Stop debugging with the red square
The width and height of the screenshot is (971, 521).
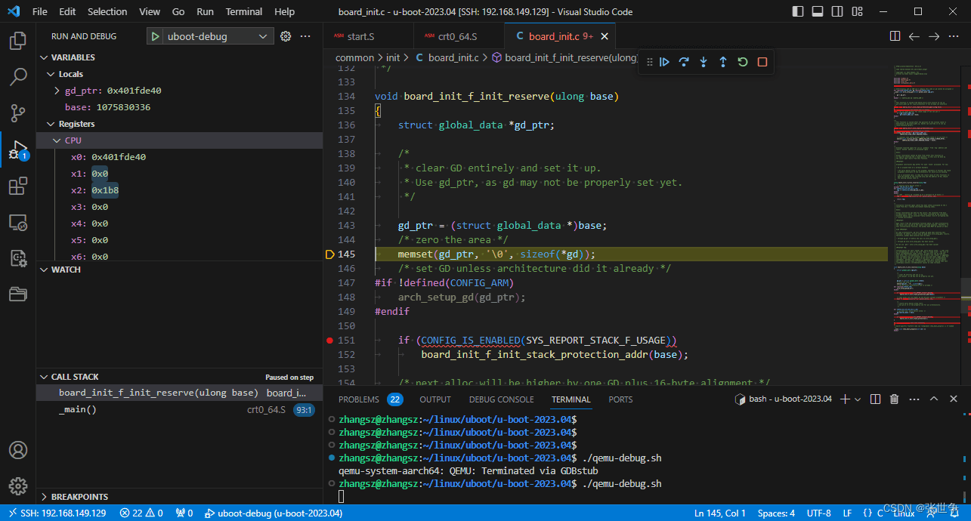click(762, 62)
